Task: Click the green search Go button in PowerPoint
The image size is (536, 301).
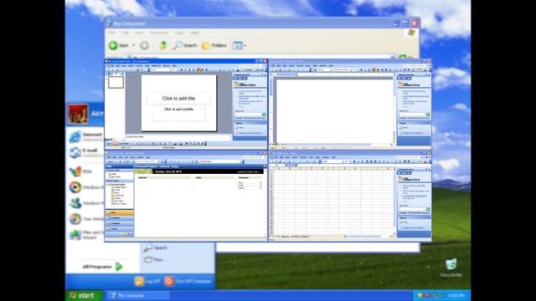Action: click(x=264, y=115)
